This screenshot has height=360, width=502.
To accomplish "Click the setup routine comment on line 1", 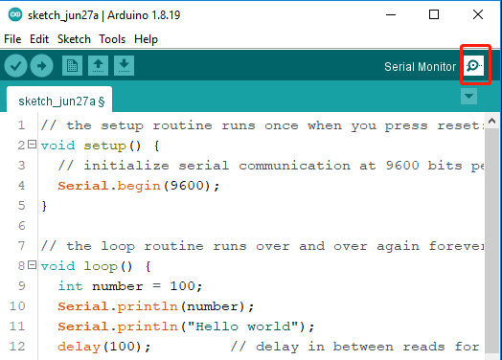I will pyautogui.click(x=262, y=125).
